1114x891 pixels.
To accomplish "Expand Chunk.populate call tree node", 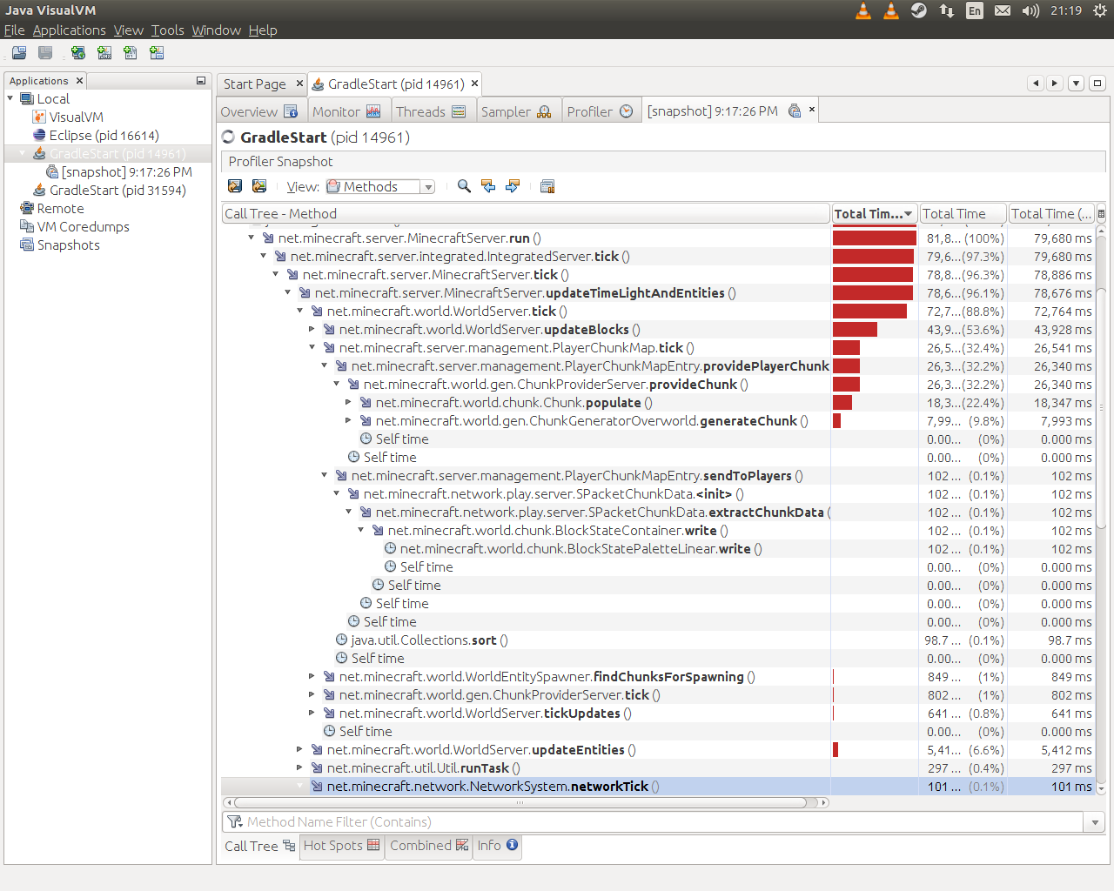I will coord(349,402).
